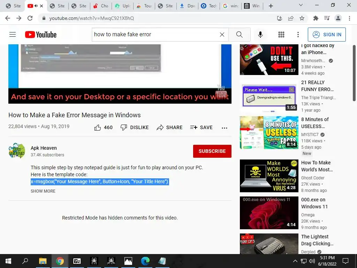Go to the YouTube home logo
357x268 pixels.
[41, 35]
